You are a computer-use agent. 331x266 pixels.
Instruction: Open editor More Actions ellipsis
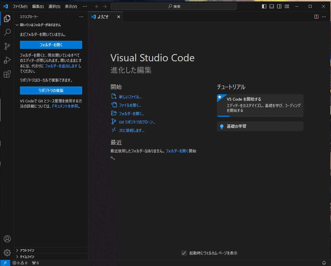[324, 17]
